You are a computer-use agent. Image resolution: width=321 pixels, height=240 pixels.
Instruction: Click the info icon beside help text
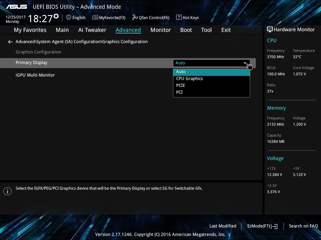click(8, 191)
